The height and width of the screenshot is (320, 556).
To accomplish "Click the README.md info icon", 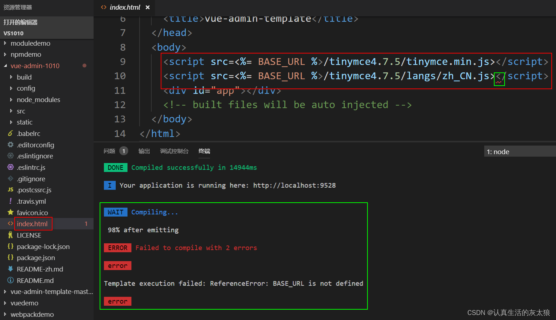I will click(x=10, y=280).
